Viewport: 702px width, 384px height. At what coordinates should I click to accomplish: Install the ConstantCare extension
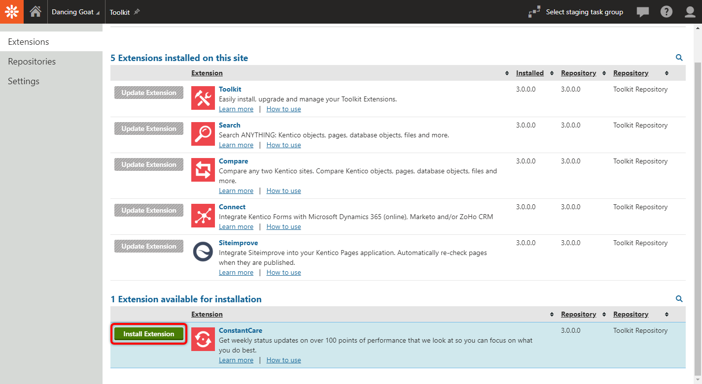(x=149, y=334)
